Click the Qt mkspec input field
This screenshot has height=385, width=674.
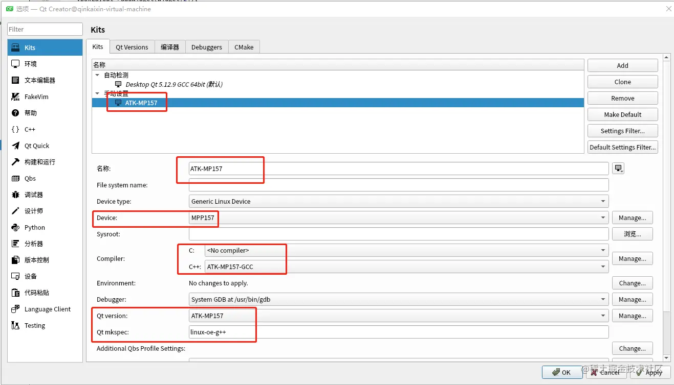[x=399, y=332]
